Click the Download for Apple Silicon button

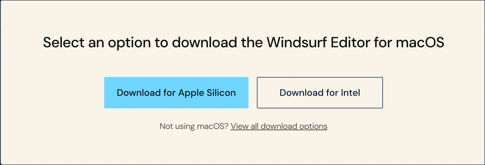pyautogui.click(x=176, y=93)
